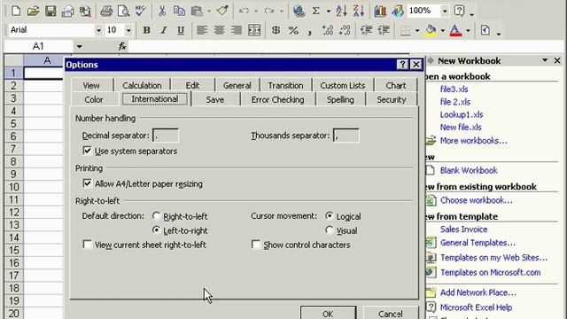Expand the Borders dropdown arrow

pos(417,30)
